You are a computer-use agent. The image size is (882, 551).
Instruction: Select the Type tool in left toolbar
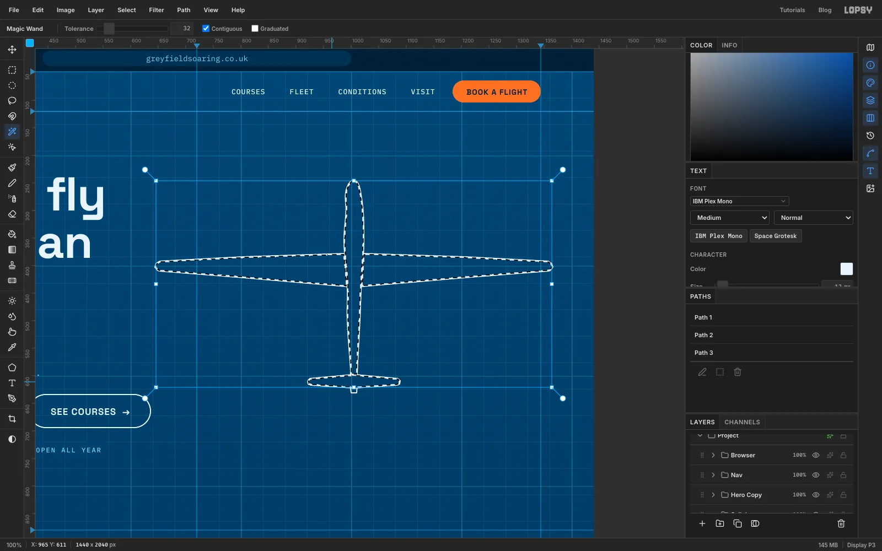pos(12,383)
